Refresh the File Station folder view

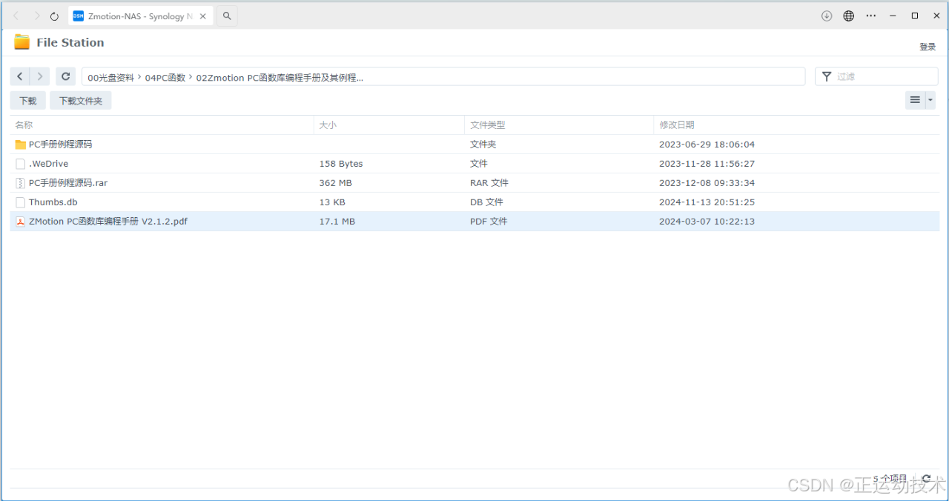[66, 76]
